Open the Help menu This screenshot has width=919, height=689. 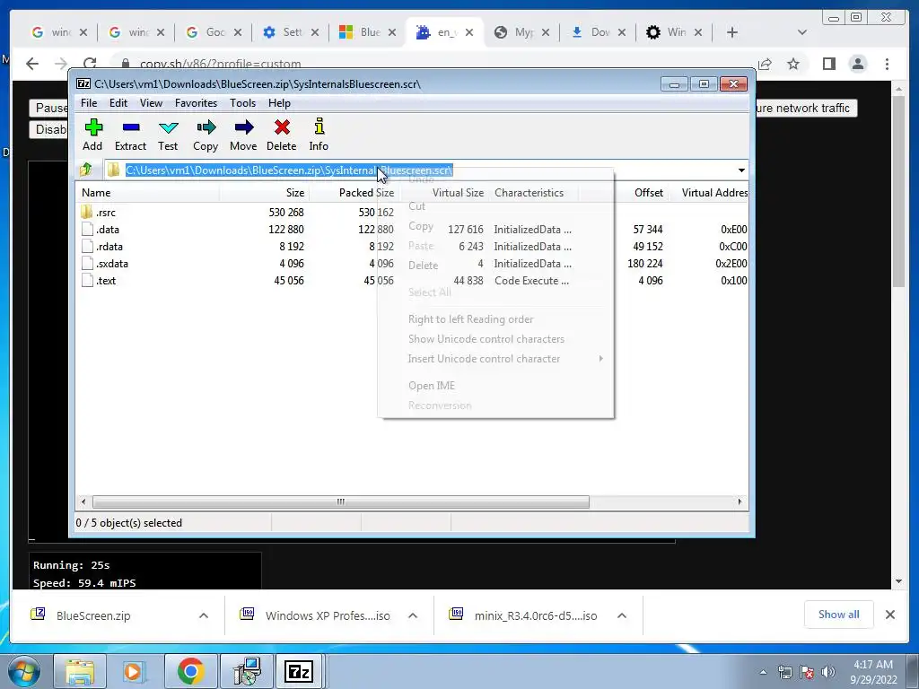[280, 103]
